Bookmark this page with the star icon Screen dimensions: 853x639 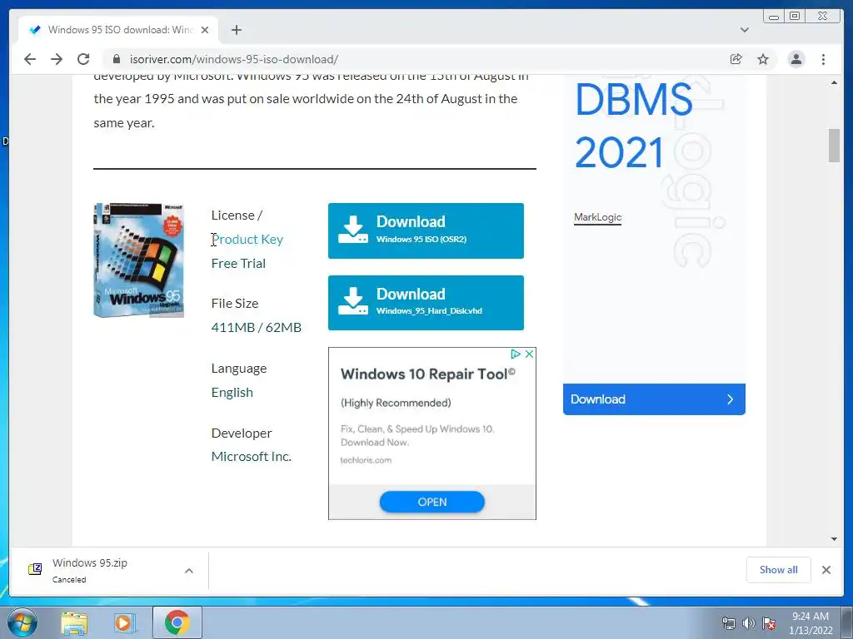coord(763,59)
